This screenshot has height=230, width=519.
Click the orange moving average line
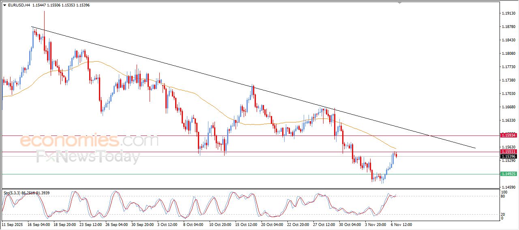coord(203,100)
